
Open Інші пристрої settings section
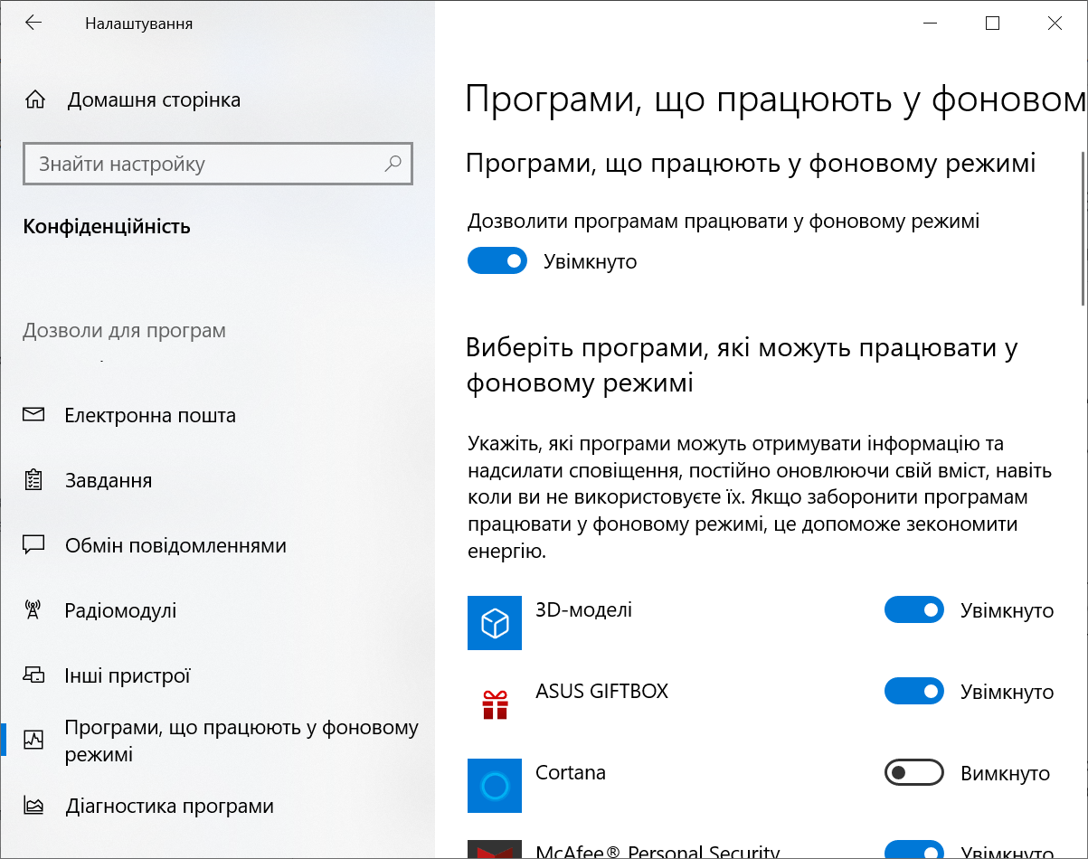tap(128, 675)
